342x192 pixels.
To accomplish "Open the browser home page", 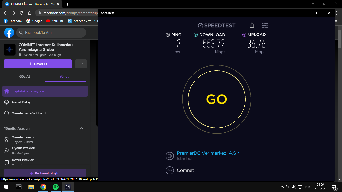I will tap(30, 13).
